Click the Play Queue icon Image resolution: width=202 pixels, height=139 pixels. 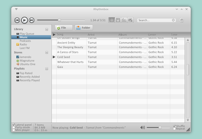point(18,34)
